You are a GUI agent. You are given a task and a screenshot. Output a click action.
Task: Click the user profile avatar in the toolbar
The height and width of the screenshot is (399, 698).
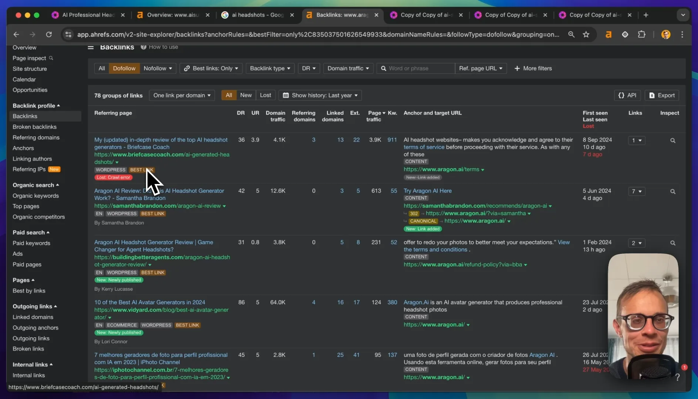pos(666,34)
